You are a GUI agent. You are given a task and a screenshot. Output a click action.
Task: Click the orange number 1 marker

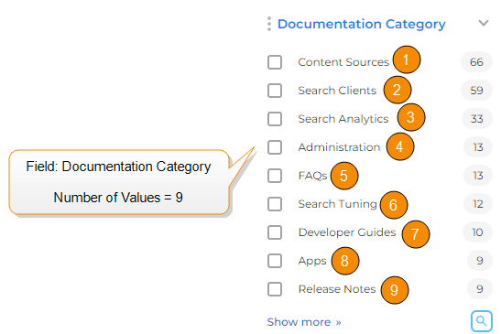click(407, 59)
